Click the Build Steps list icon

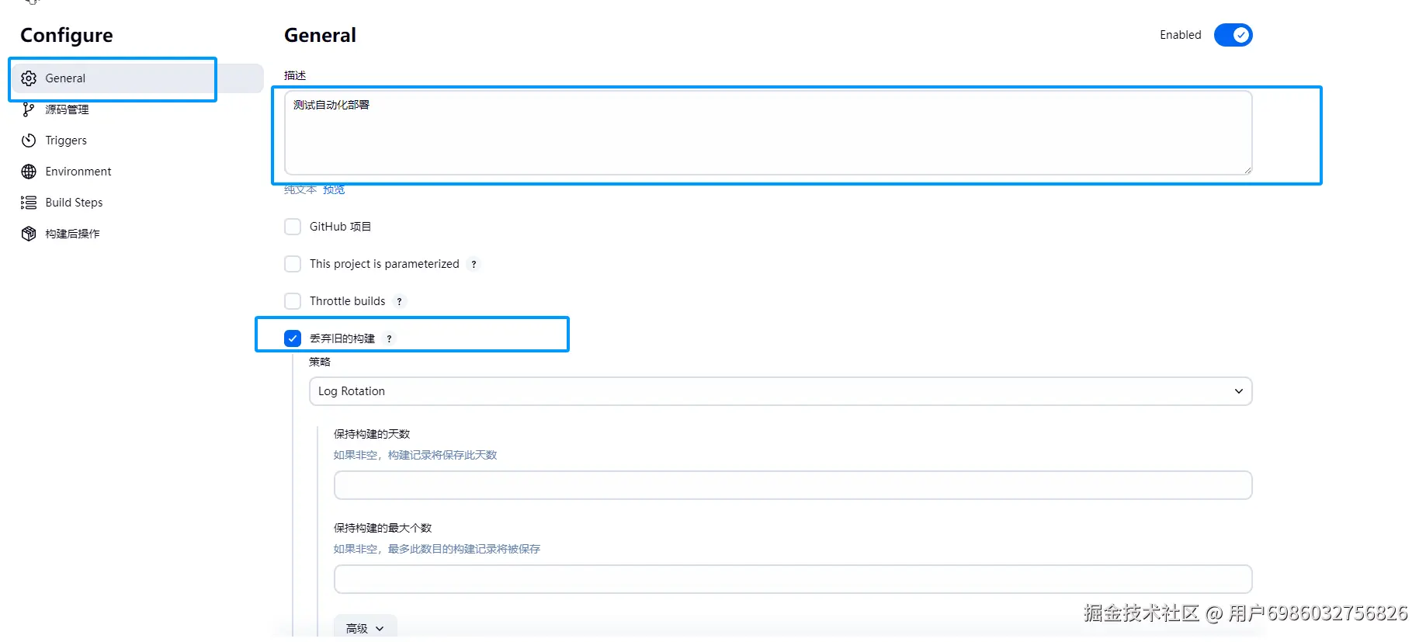coord(29,203)
